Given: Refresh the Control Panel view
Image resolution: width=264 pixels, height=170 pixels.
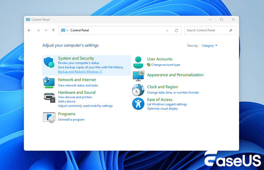Looking at the screenshot, I should coord(176,31).
